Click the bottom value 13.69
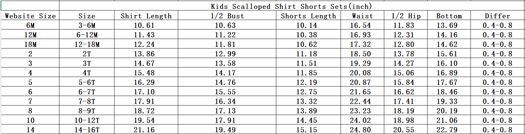Viewport: 525px width, 134px height. tap(447, 25)
